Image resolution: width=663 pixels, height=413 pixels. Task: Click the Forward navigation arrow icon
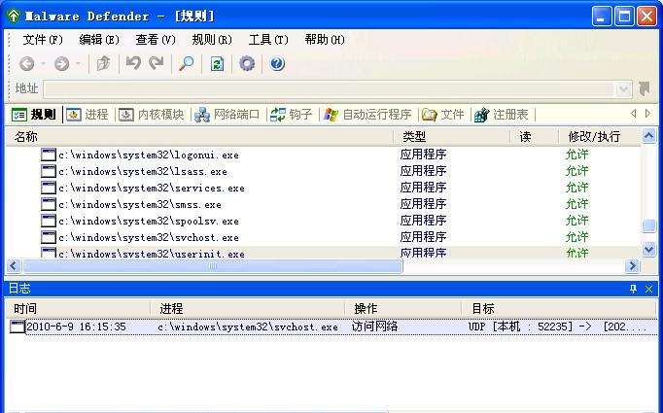[62, 64]
